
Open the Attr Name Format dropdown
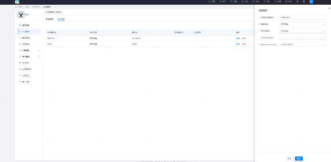coord(302,45)
